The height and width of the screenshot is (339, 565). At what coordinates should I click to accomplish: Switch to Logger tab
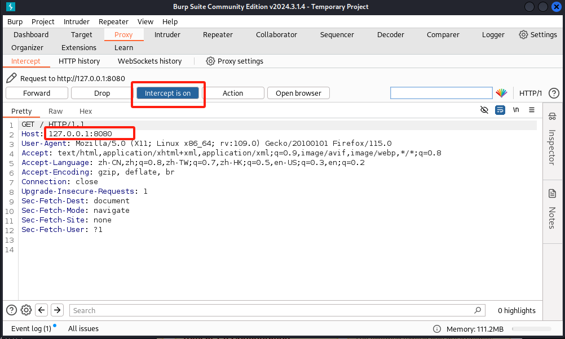click(x=493, y=34)
